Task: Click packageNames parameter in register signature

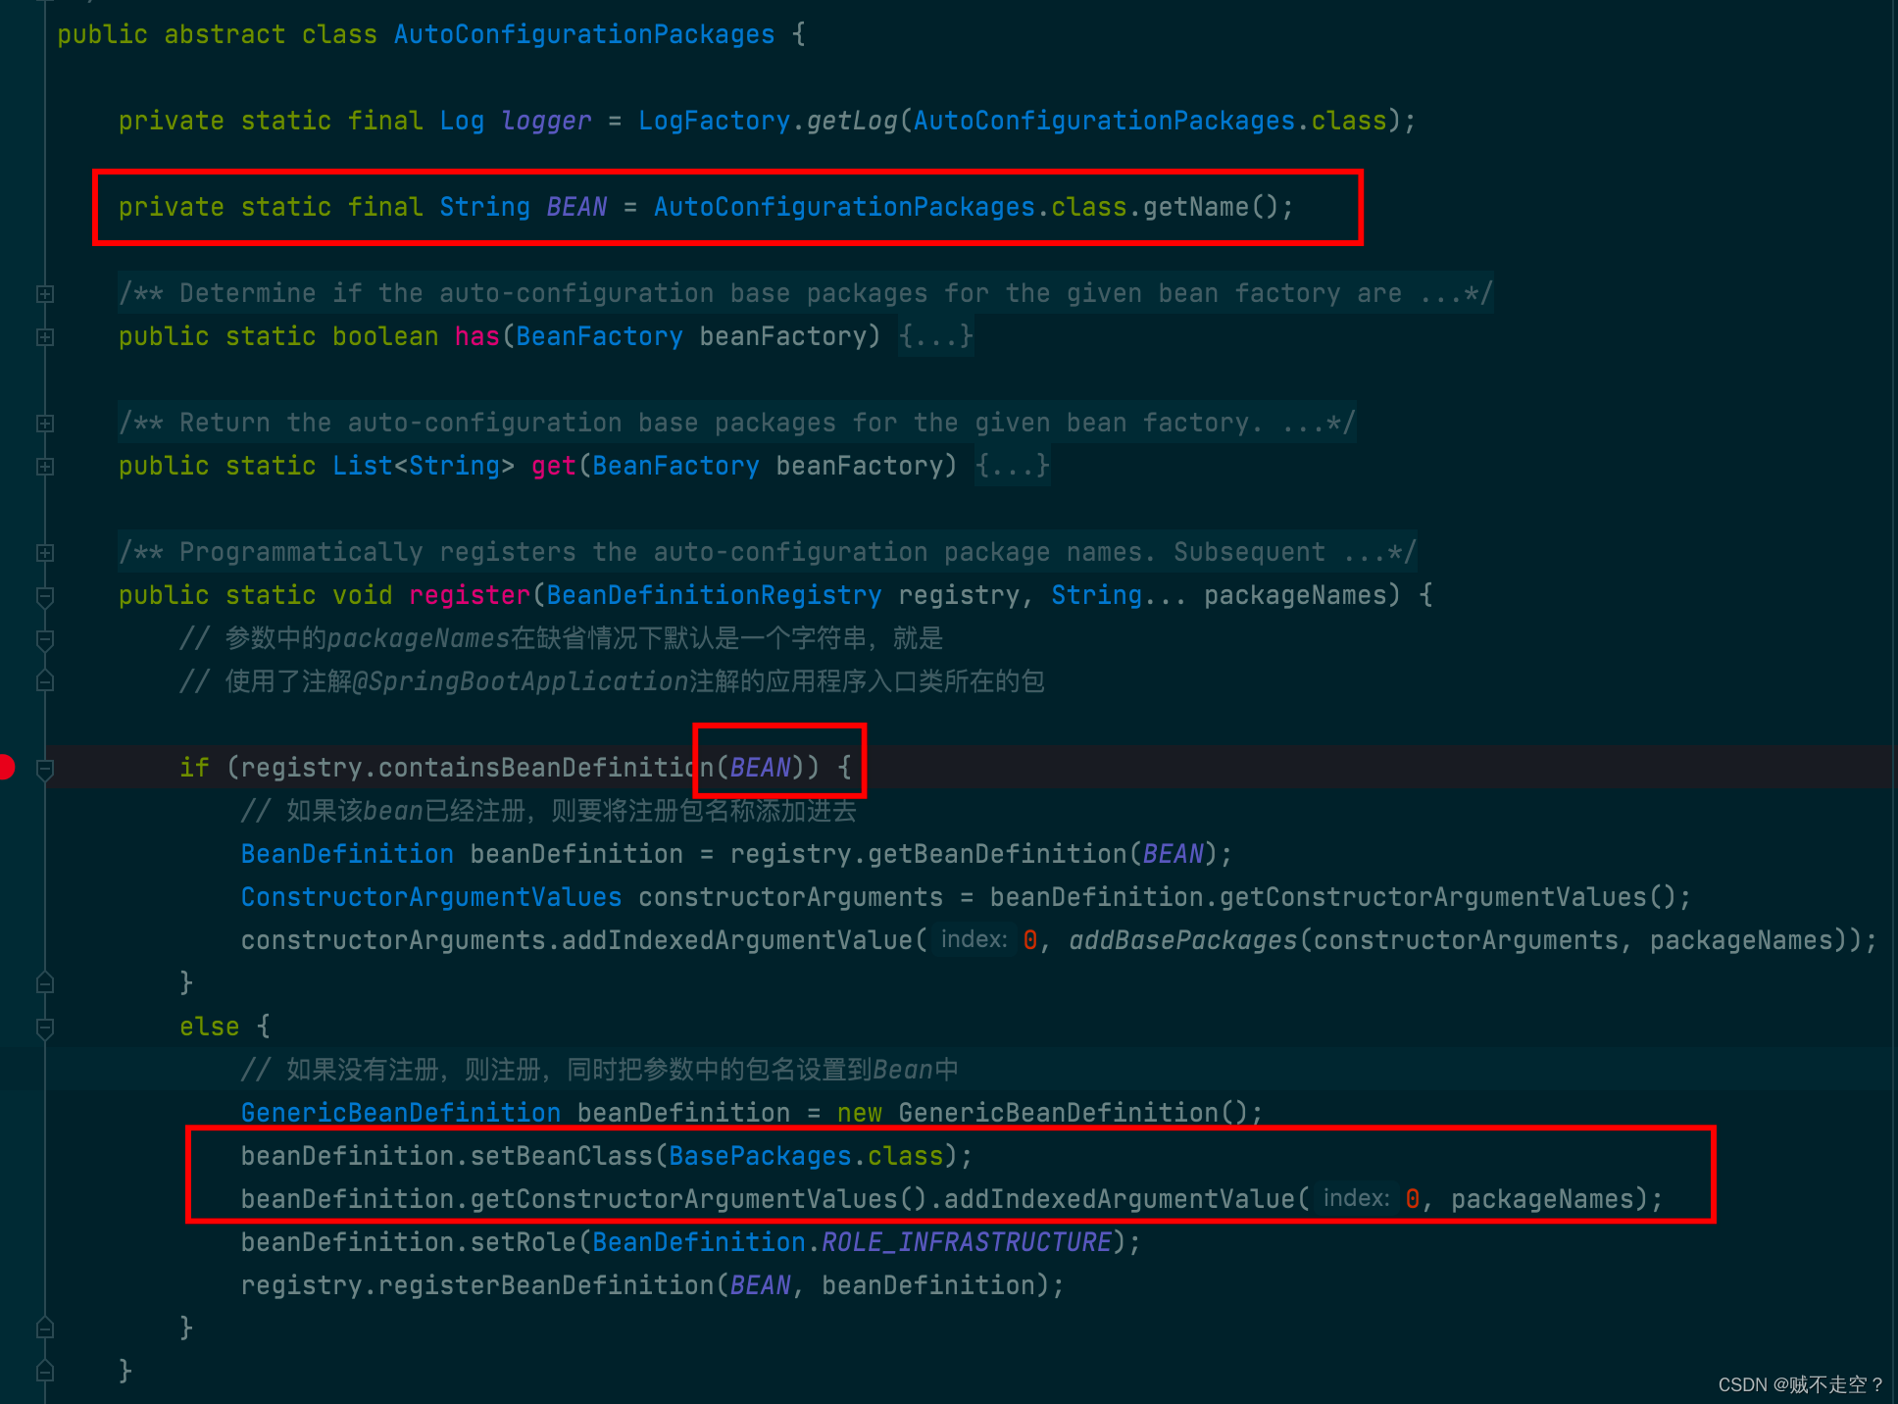Action: click(1295, 595)
